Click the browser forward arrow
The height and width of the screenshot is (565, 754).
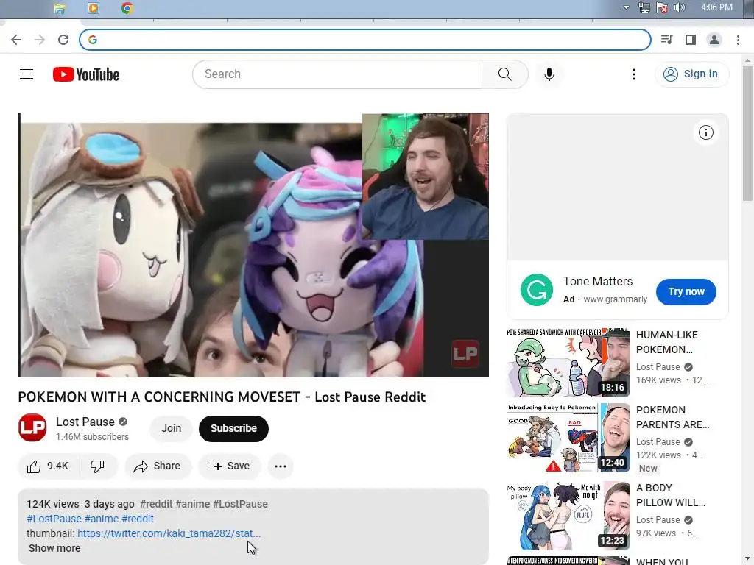[x=40, y=40]
